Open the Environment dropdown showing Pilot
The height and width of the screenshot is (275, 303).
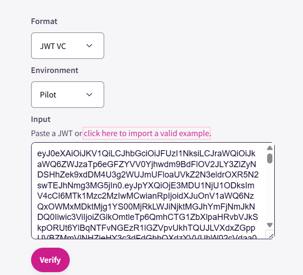point(67,95)
